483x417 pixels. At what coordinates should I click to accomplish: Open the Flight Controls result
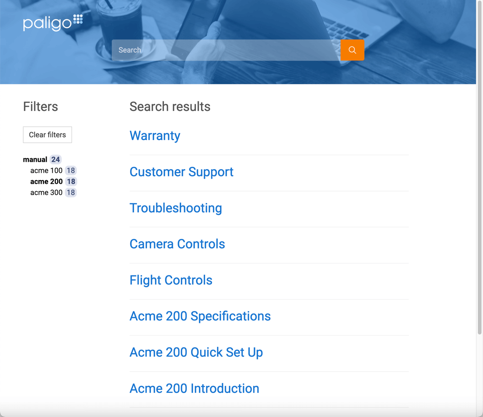point(171,280)
